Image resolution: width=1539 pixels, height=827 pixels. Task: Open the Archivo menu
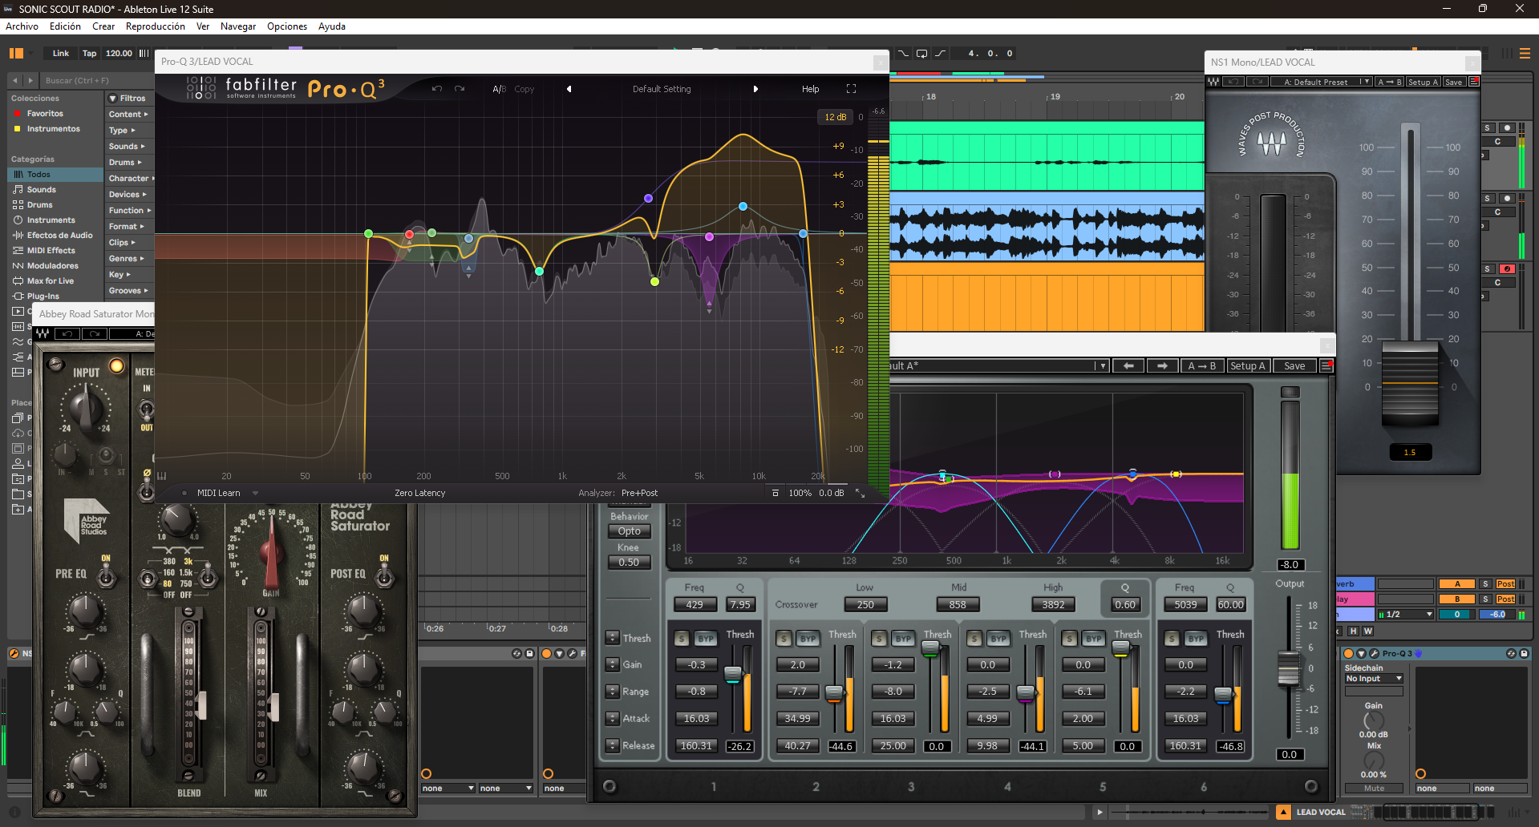pos(22,26)
